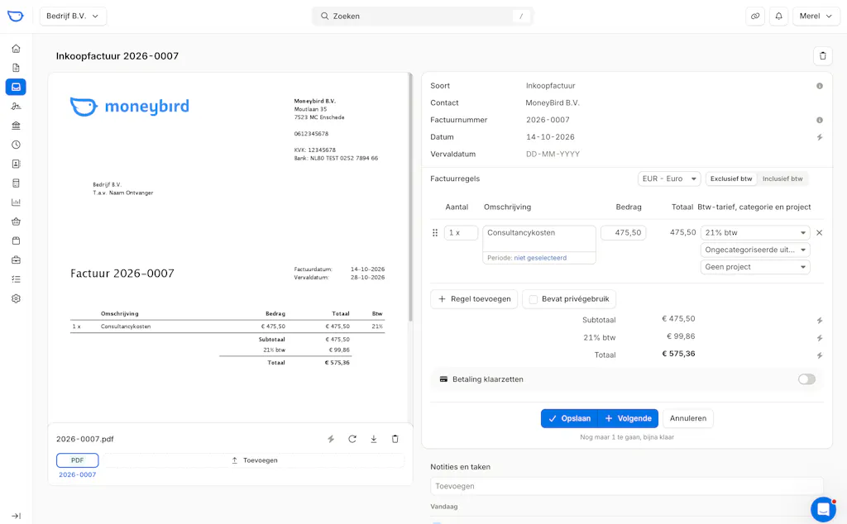Screen dimensions: 847x524
Task: Click the Aantal field showing 1 x
Action: pyautogui.click(x=461, y=232)
